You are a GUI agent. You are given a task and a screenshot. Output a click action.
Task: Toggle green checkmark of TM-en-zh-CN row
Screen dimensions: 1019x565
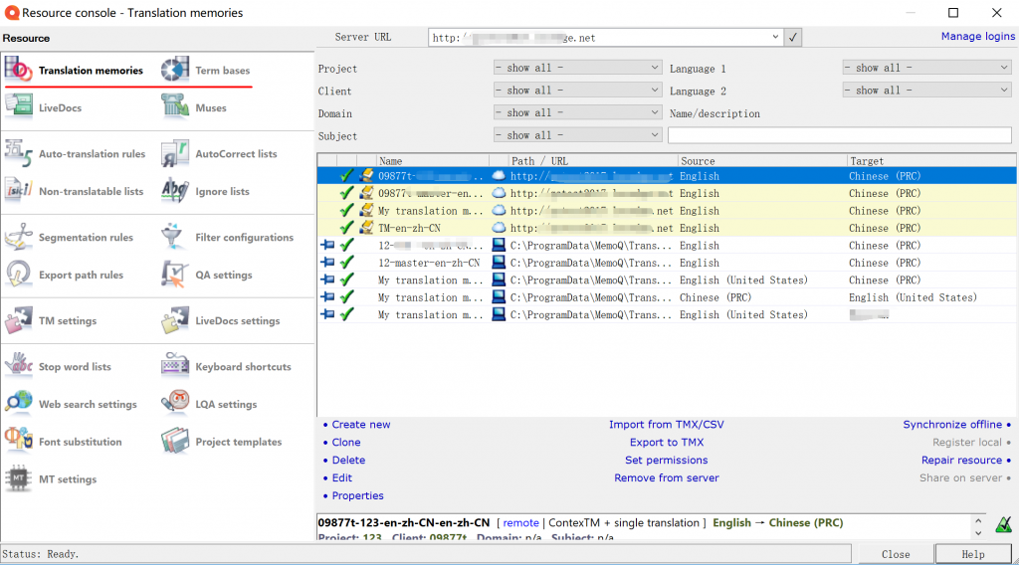pos(346,228)
